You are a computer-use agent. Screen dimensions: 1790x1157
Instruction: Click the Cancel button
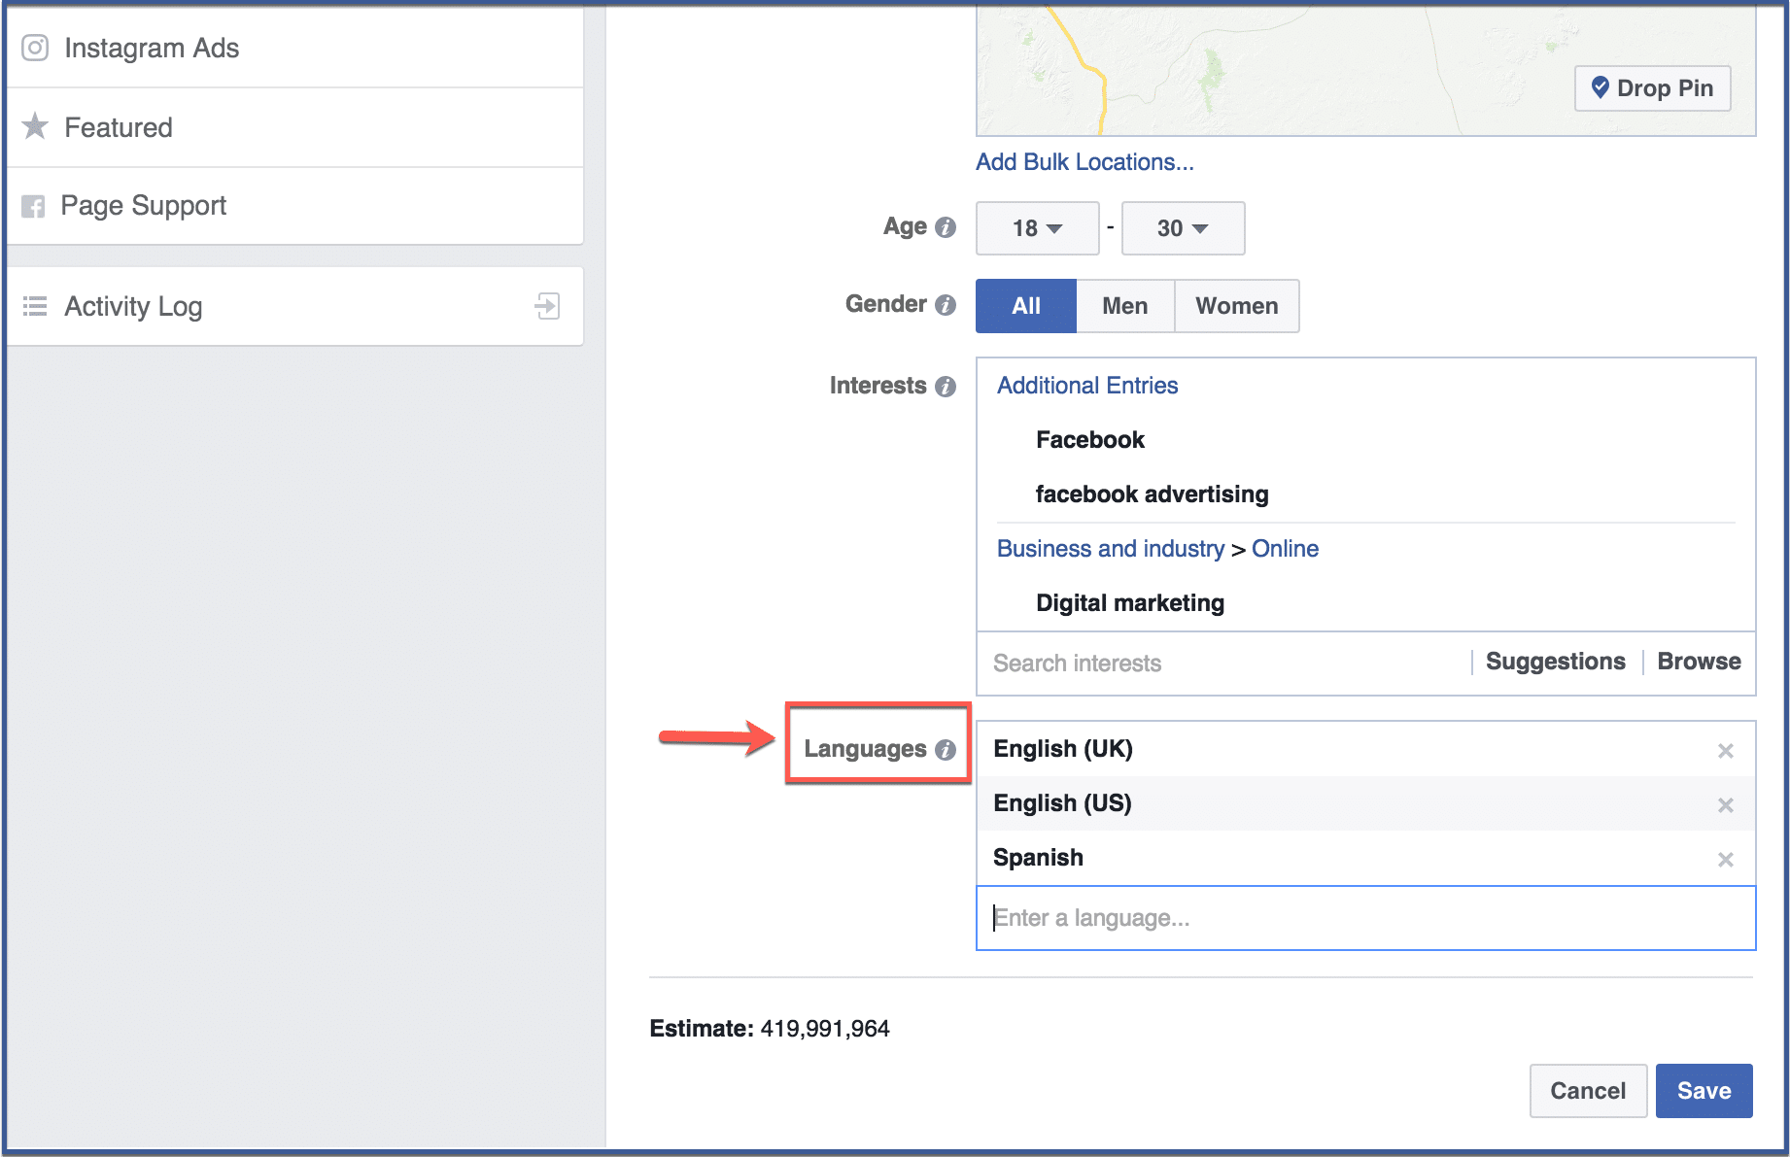click(x=1588, y=1091)
